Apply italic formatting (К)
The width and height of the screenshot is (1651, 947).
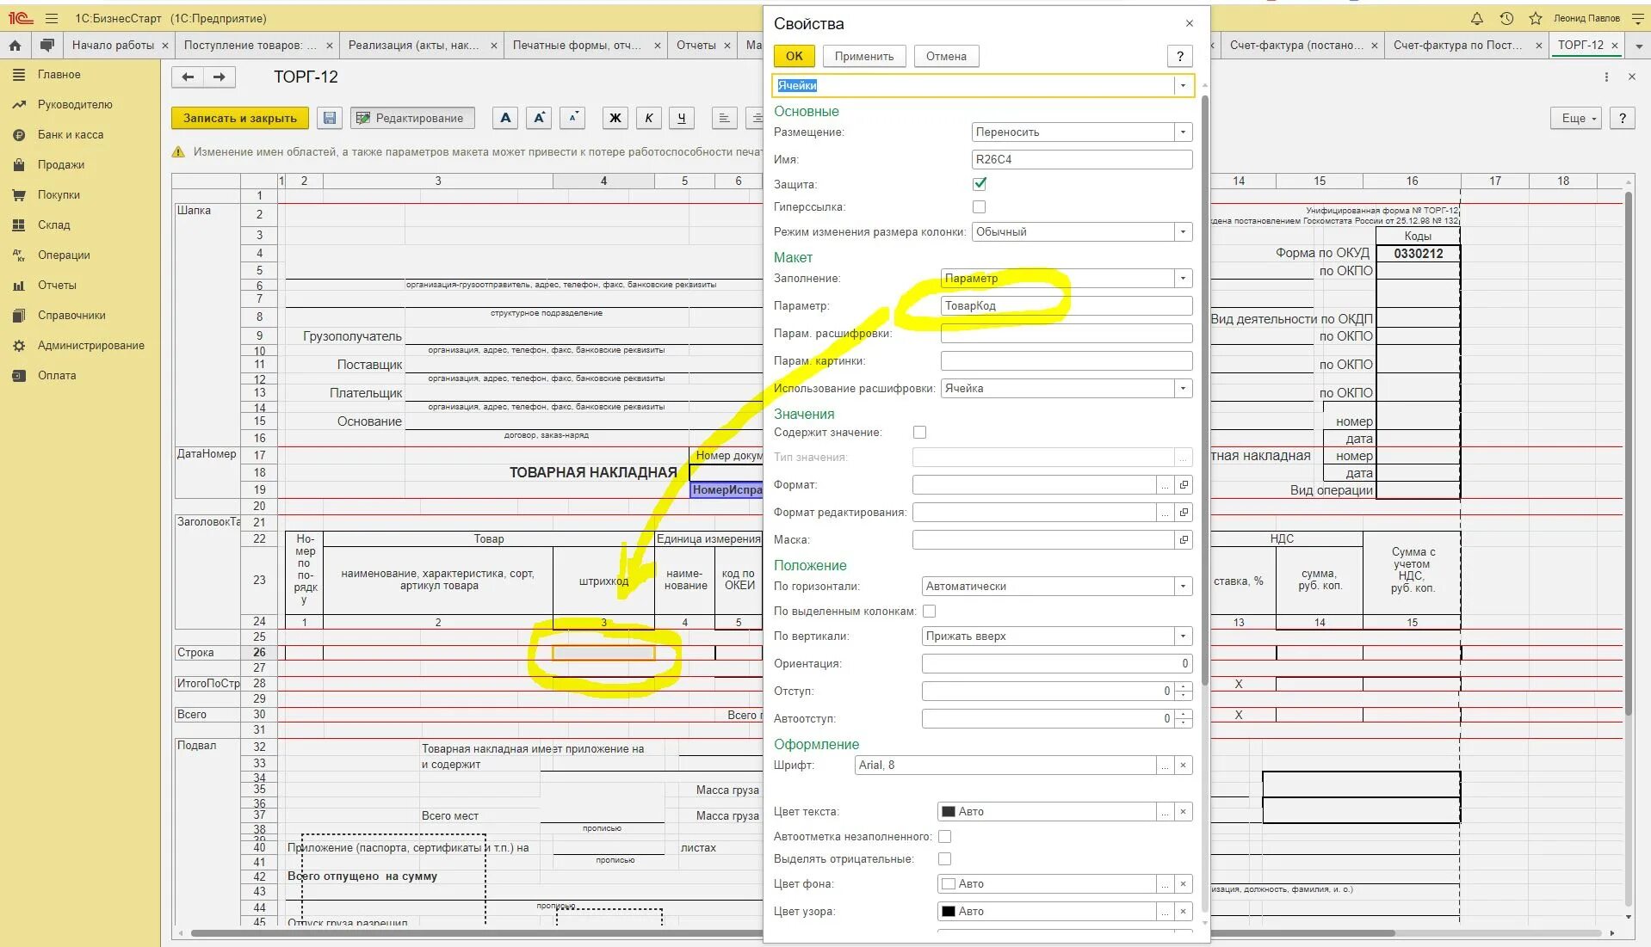649,119
